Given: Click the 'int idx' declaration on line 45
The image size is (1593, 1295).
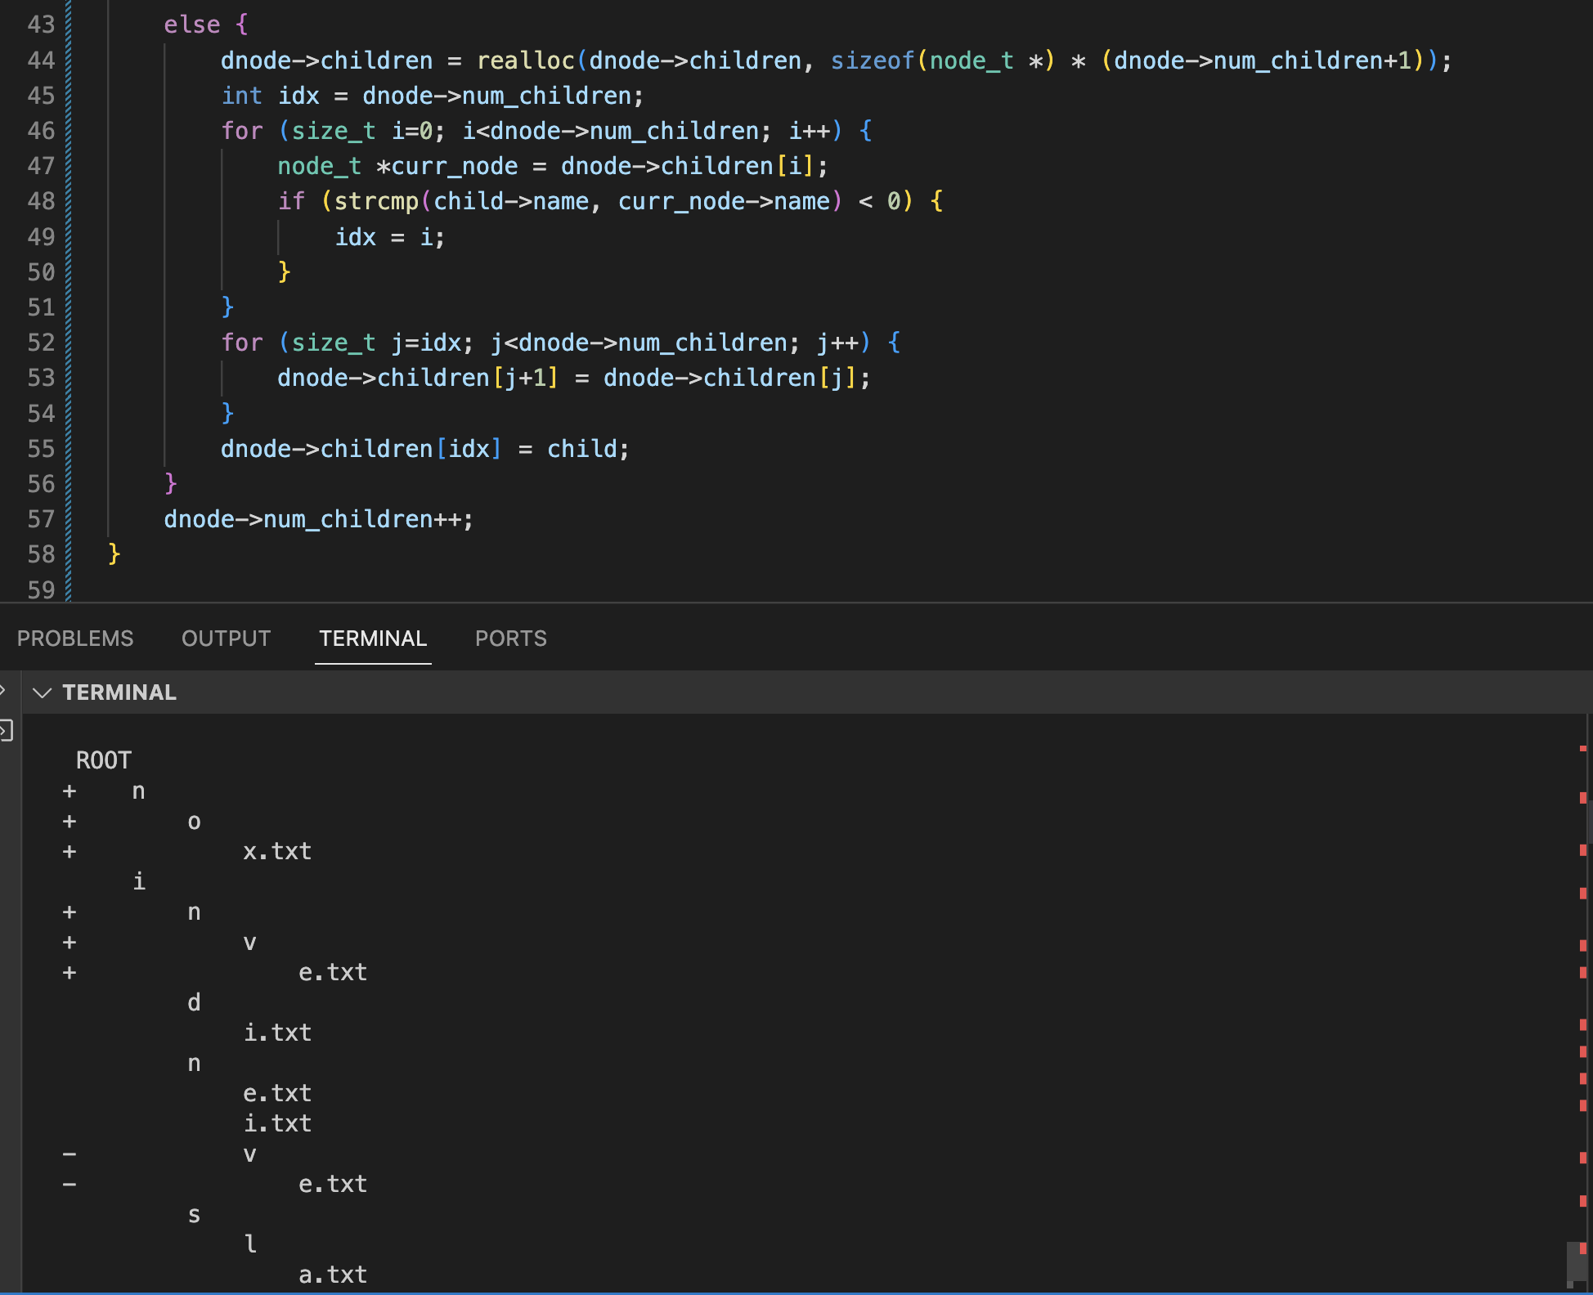Looking at the screenshot, I should (270, 96).
